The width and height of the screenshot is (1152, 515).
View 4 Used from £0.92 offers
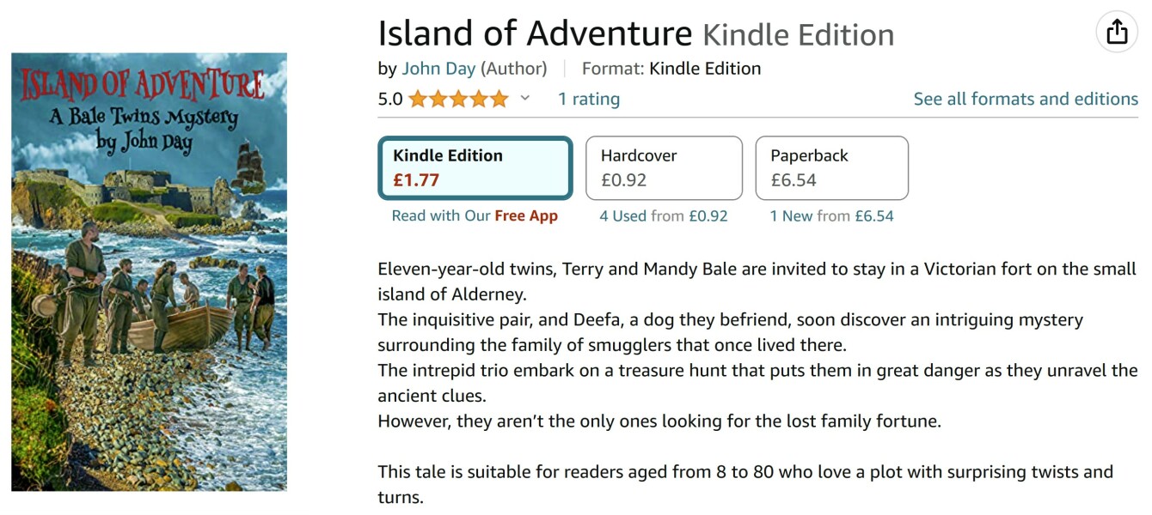coord(664,216)
